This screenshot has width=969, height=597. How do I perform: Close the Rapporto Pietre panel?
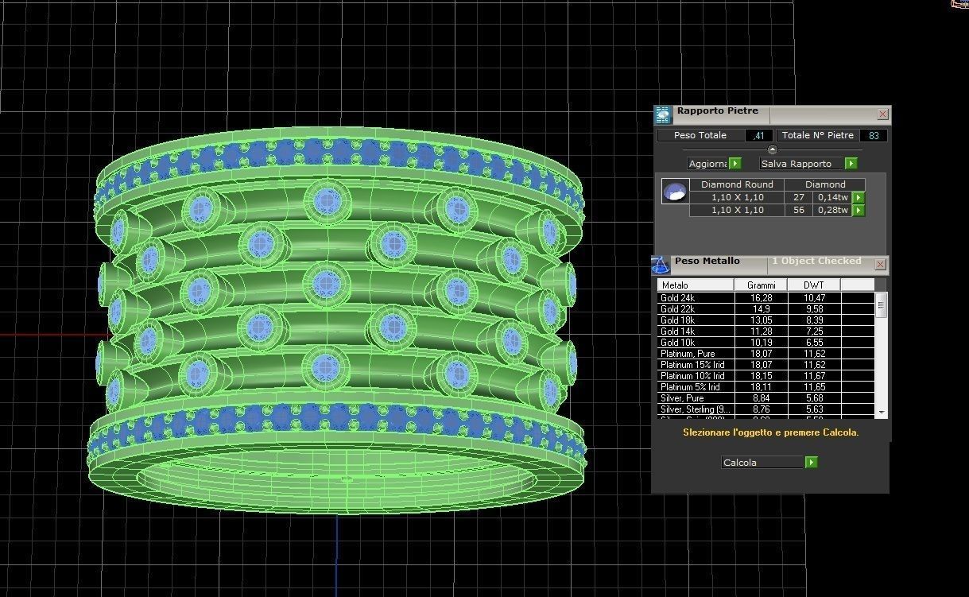(x=882, y=114)
